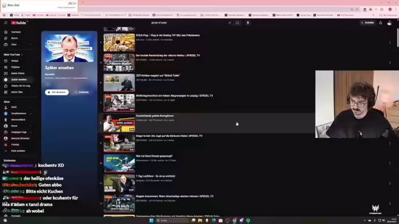Select Später ansehen in the sidebar
This screenshot has width=399, height=224.
(x=19, y=80)
